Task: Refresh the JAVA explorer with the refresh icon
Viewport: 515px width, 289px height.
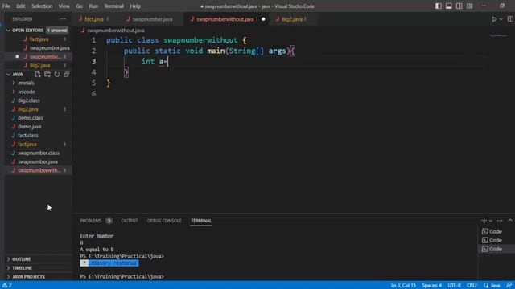Action: pyautogui.click(x=57, y=75)
